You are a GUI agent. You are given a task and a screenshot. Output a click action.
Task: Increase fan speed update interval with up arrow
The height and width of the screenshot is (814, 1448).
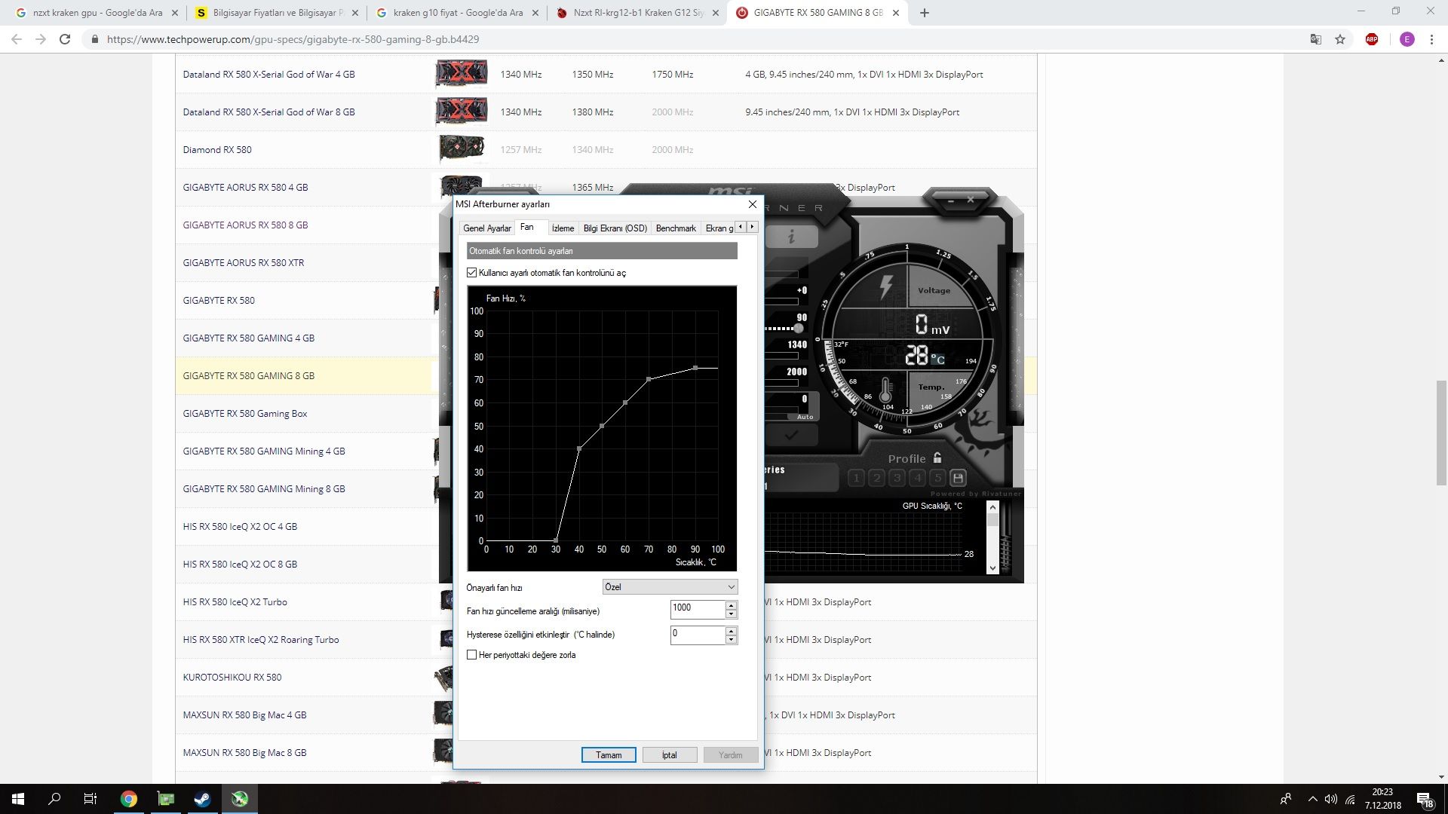[x=731, y=604]
